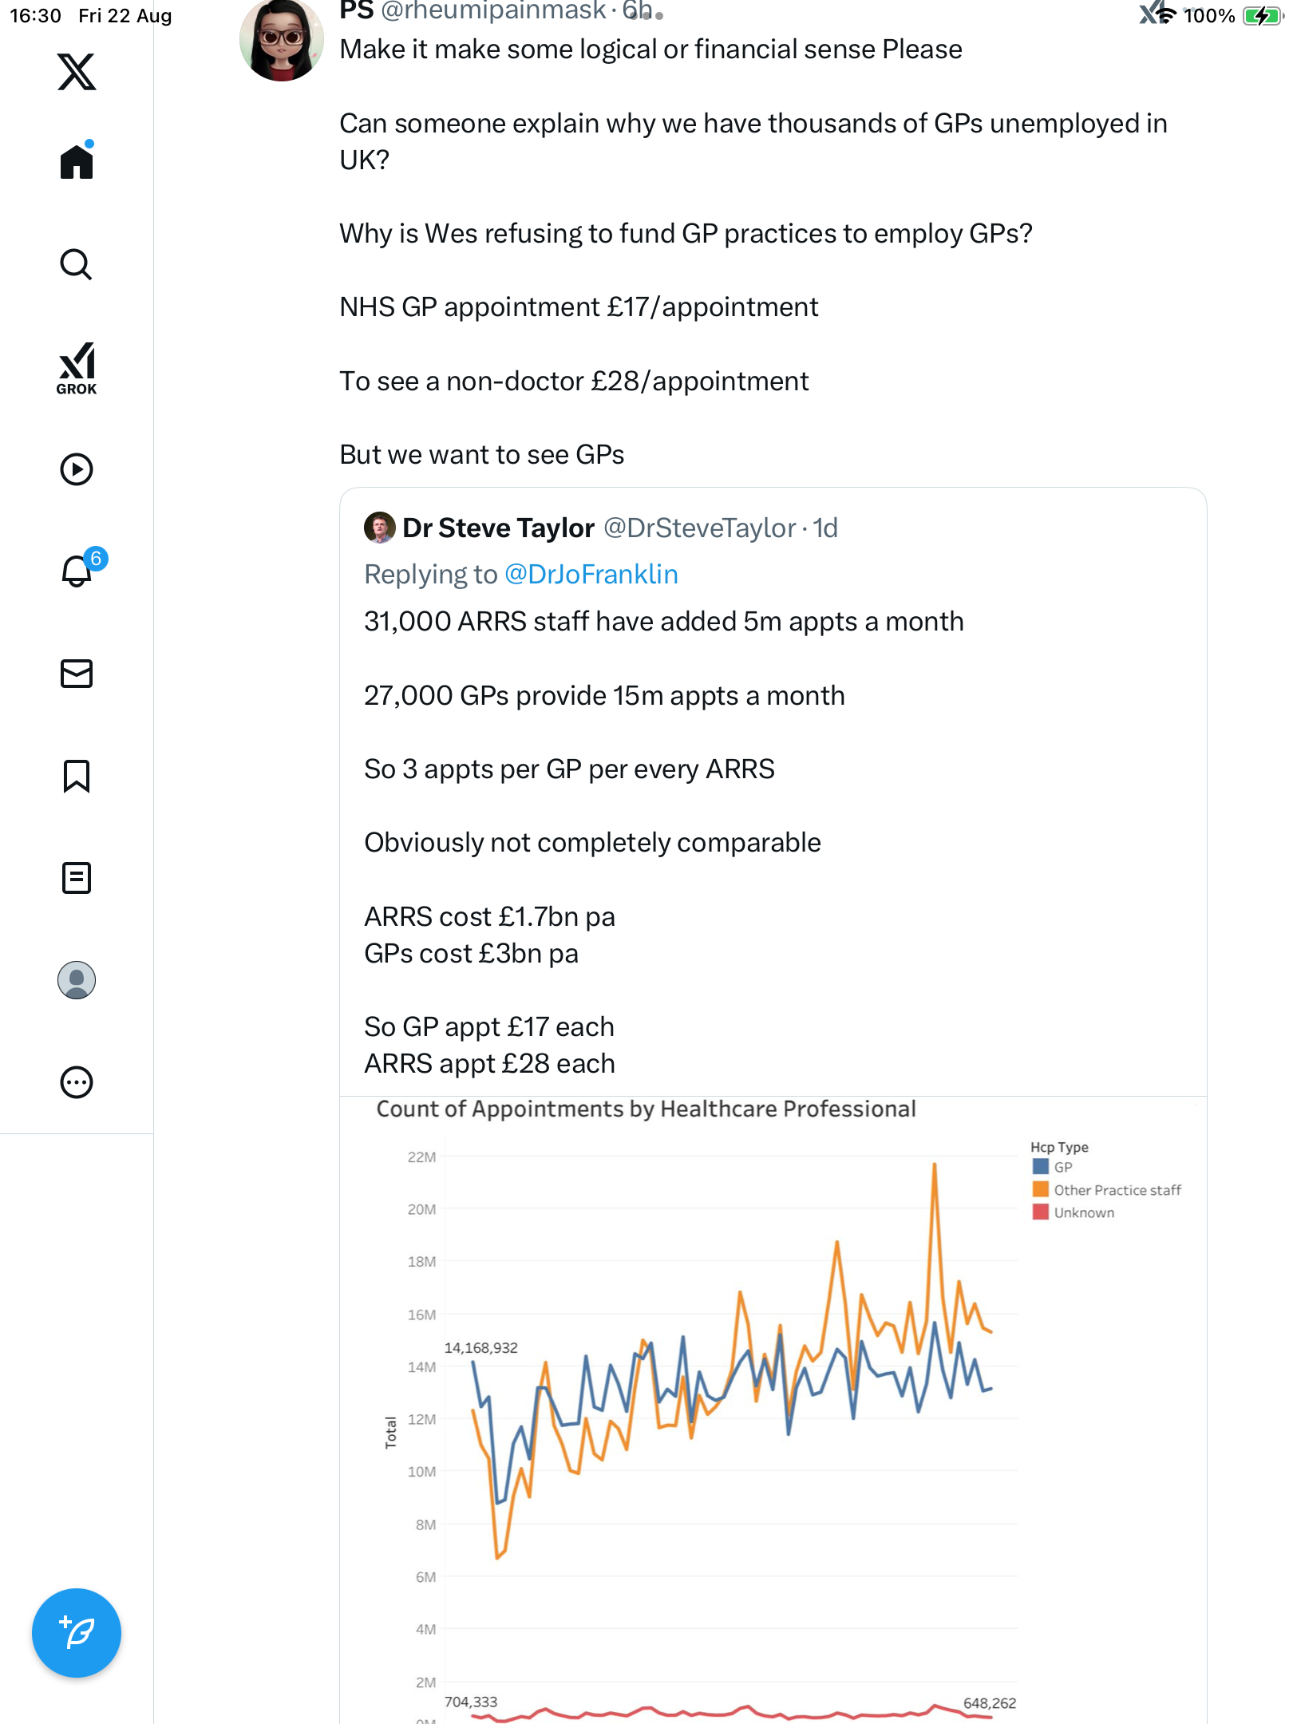Tap the X logo in the sidebar

[x=77, y=72]
